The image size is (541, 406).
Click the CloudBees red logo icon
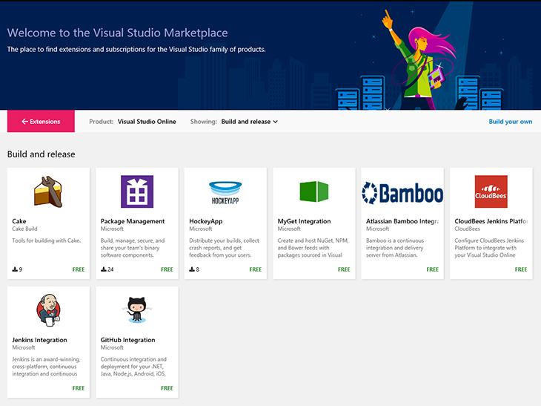tap(491, 191)
